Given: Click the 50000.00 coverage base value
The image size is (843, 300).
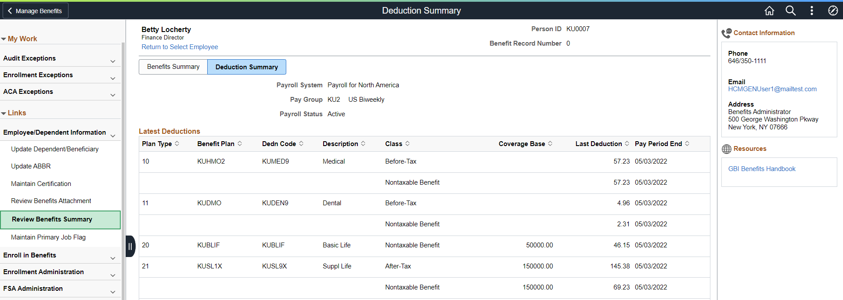Looking at the screenshot, I should pos(540,245).
